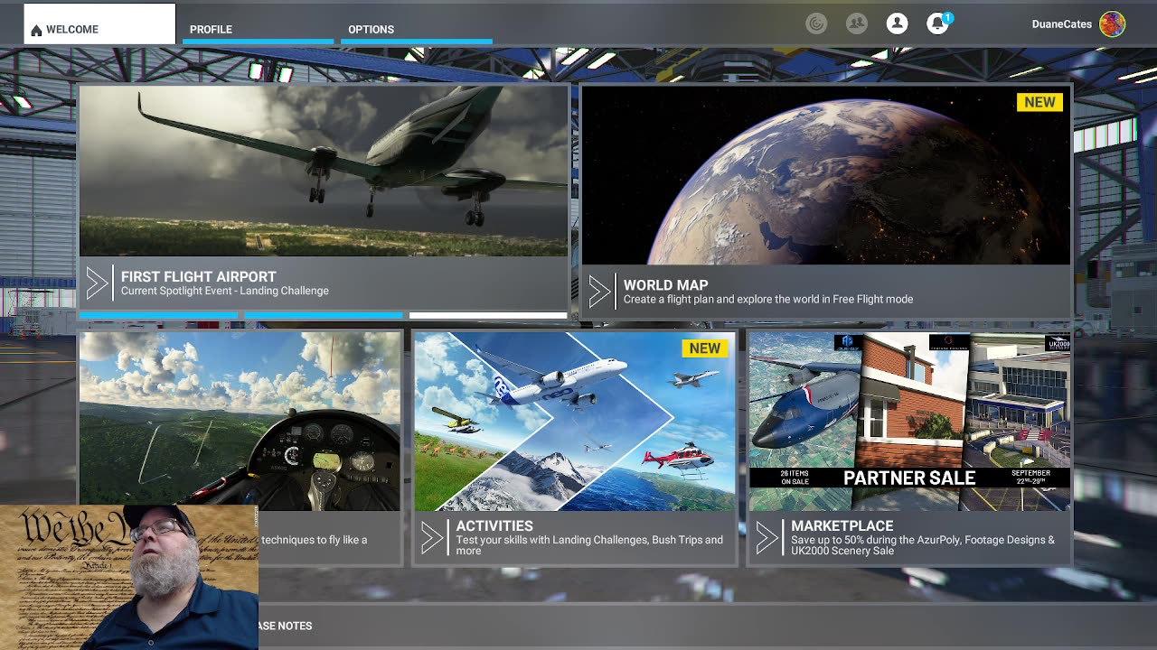Click the arrow icon beside Marketplace

[767, 539]
